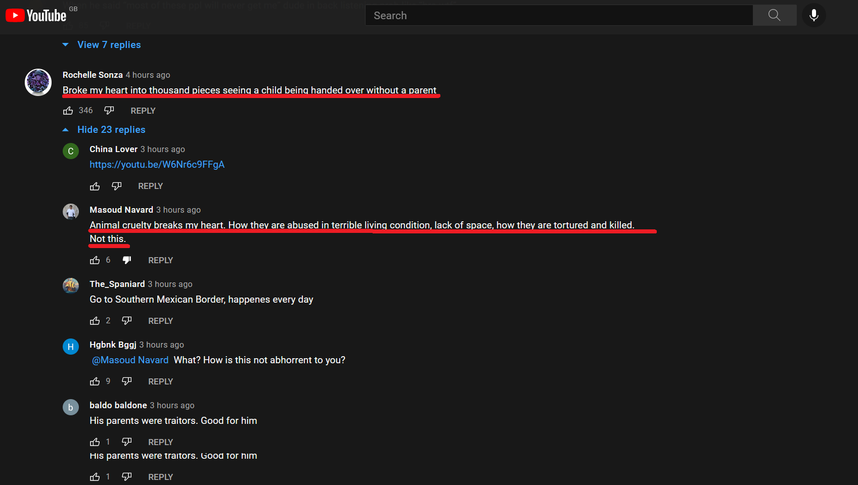
Task: Like Hgbnk Bggj's reply
Action: pyautogui.click(x=95, y=381)
